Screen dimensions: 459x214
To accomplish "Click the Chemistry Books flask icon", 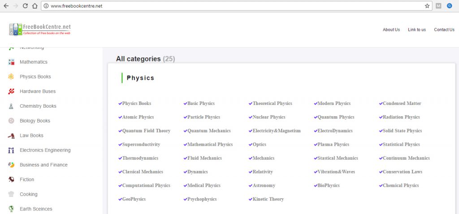I will point(11,106).
